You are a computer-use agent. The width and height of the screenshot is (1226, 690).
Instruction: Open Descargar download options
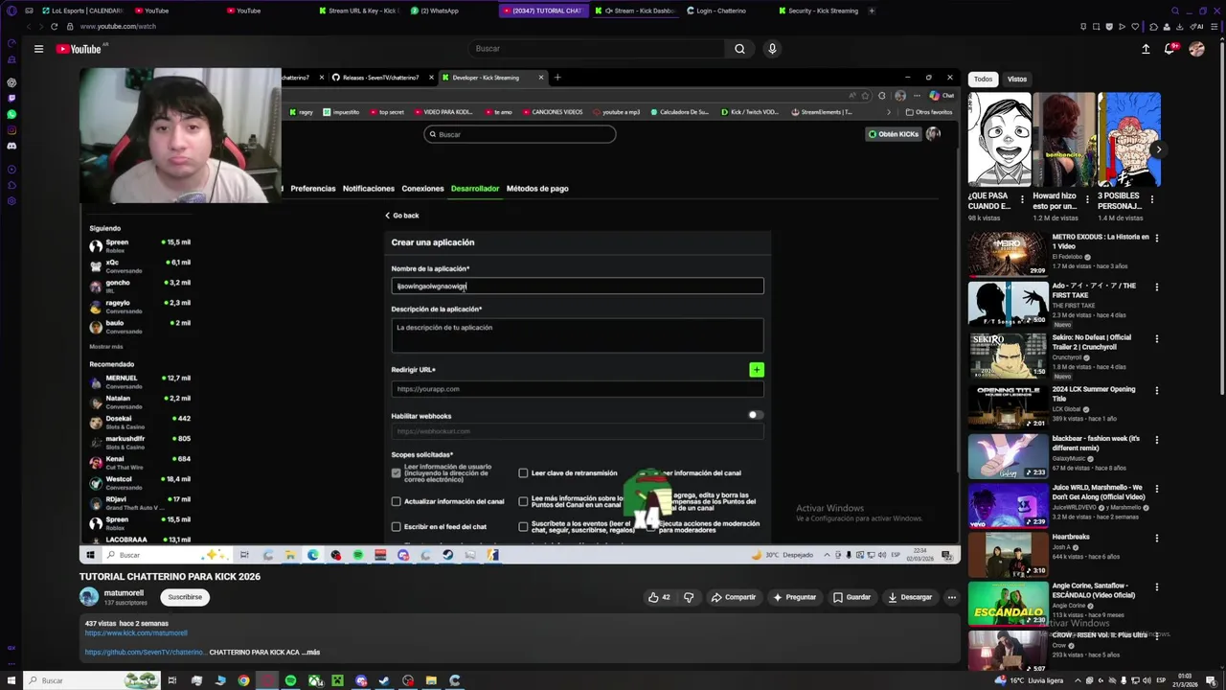[x=909, y=597]
